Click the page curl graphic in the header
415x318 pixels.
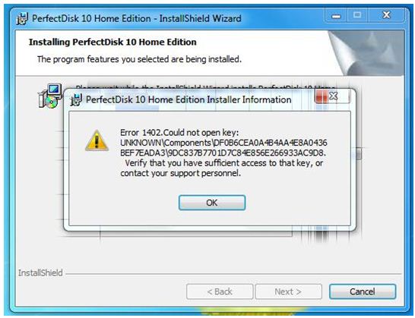tap(366, 53)
